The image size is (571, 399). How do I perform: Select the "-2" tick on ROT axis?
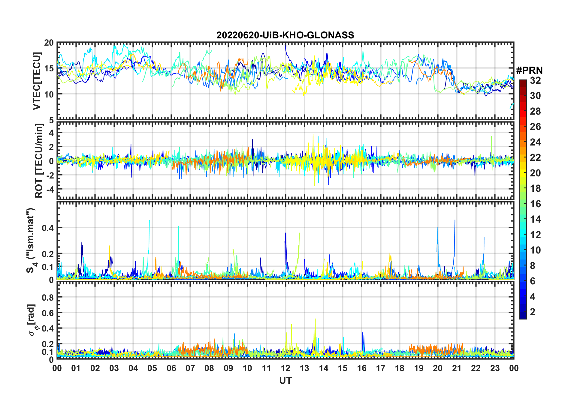point(50,175)
